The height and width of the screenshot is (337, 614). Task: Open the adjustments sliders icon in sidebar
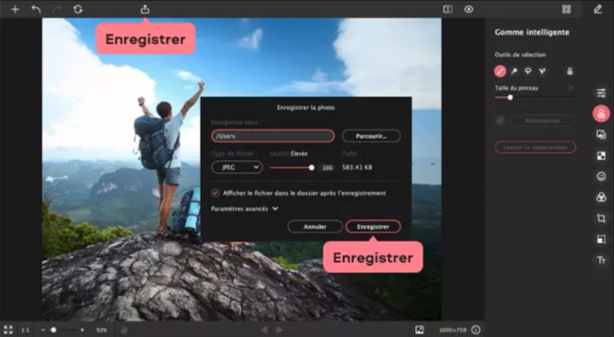click(x=601, y=93)
